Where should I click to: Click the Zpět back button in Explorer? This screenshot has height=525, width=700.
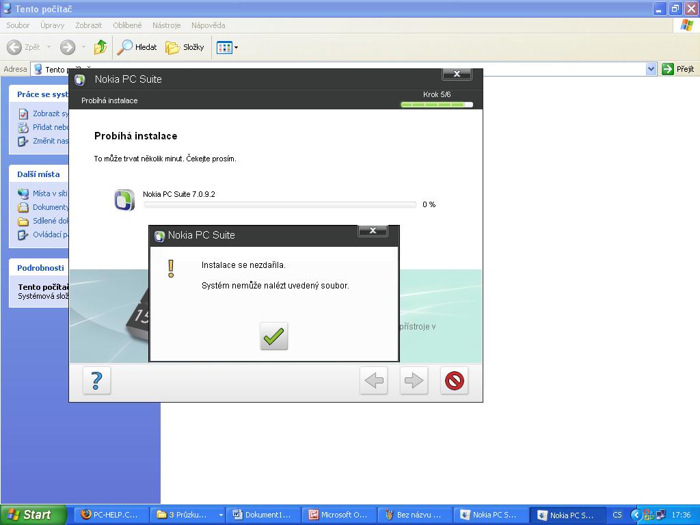coord(24,47)
